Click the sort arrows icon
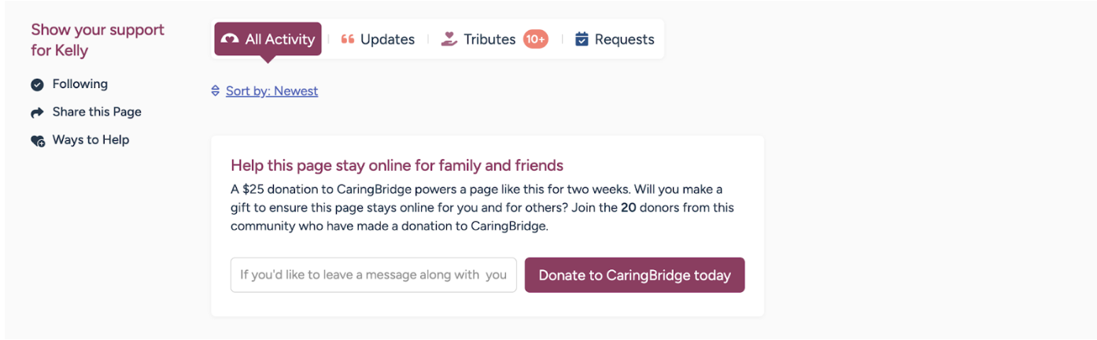 216,91
